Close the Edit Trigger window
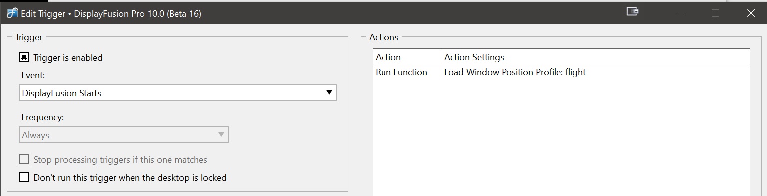767x196 pixels. coord(751,13)
